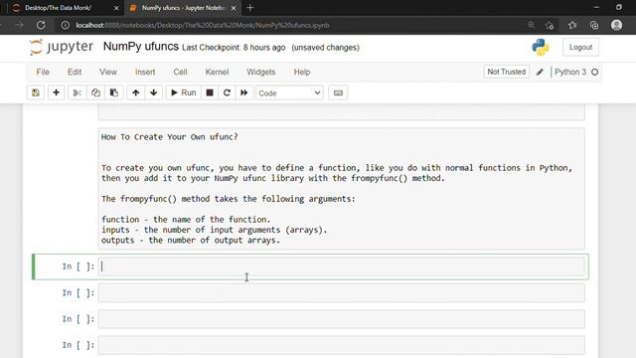Move selected cell down arrow
Viewport: 636px width, 358px height.
pos(154,92)
